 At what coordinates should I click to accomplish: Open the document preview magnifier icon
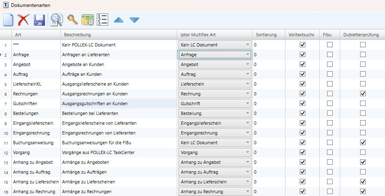click(x=56, y=20)
